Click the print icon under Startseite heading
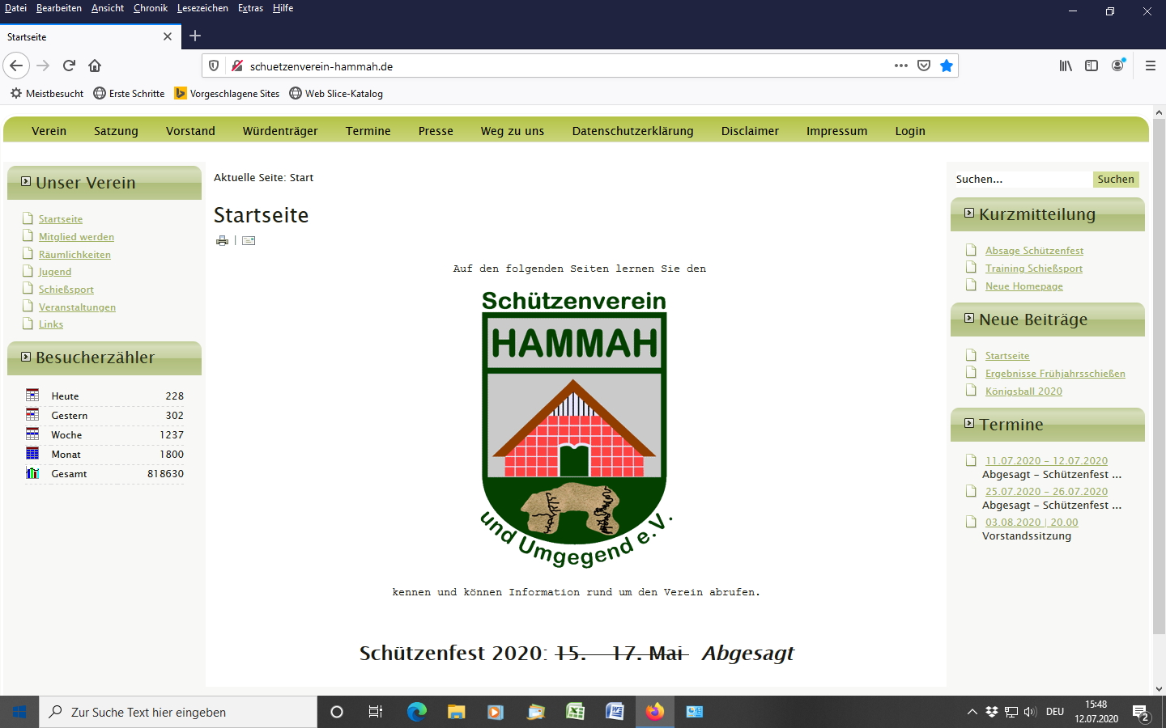The width and height of the screenshot is (1166, 728). (222, 240)
